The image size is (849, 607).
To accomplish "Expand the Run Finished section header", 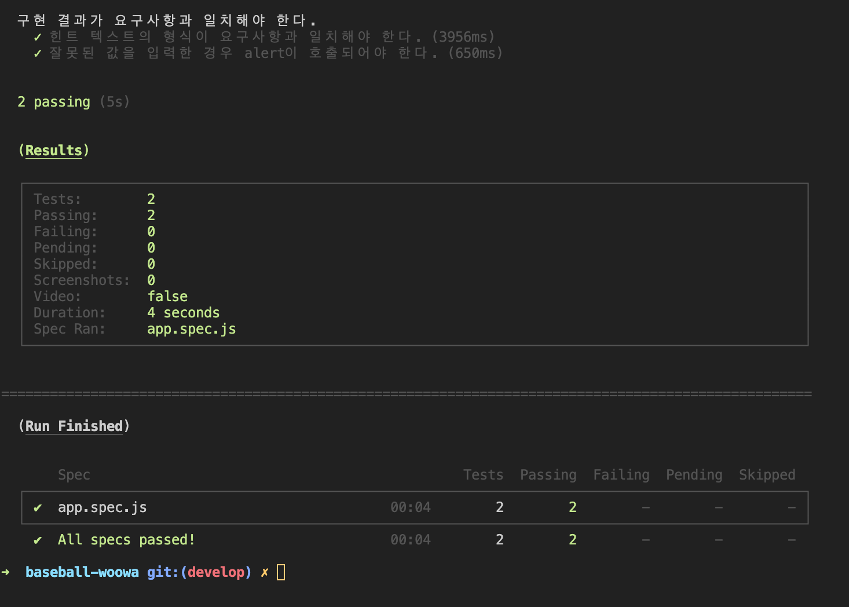I will click(x=74, y=426).
